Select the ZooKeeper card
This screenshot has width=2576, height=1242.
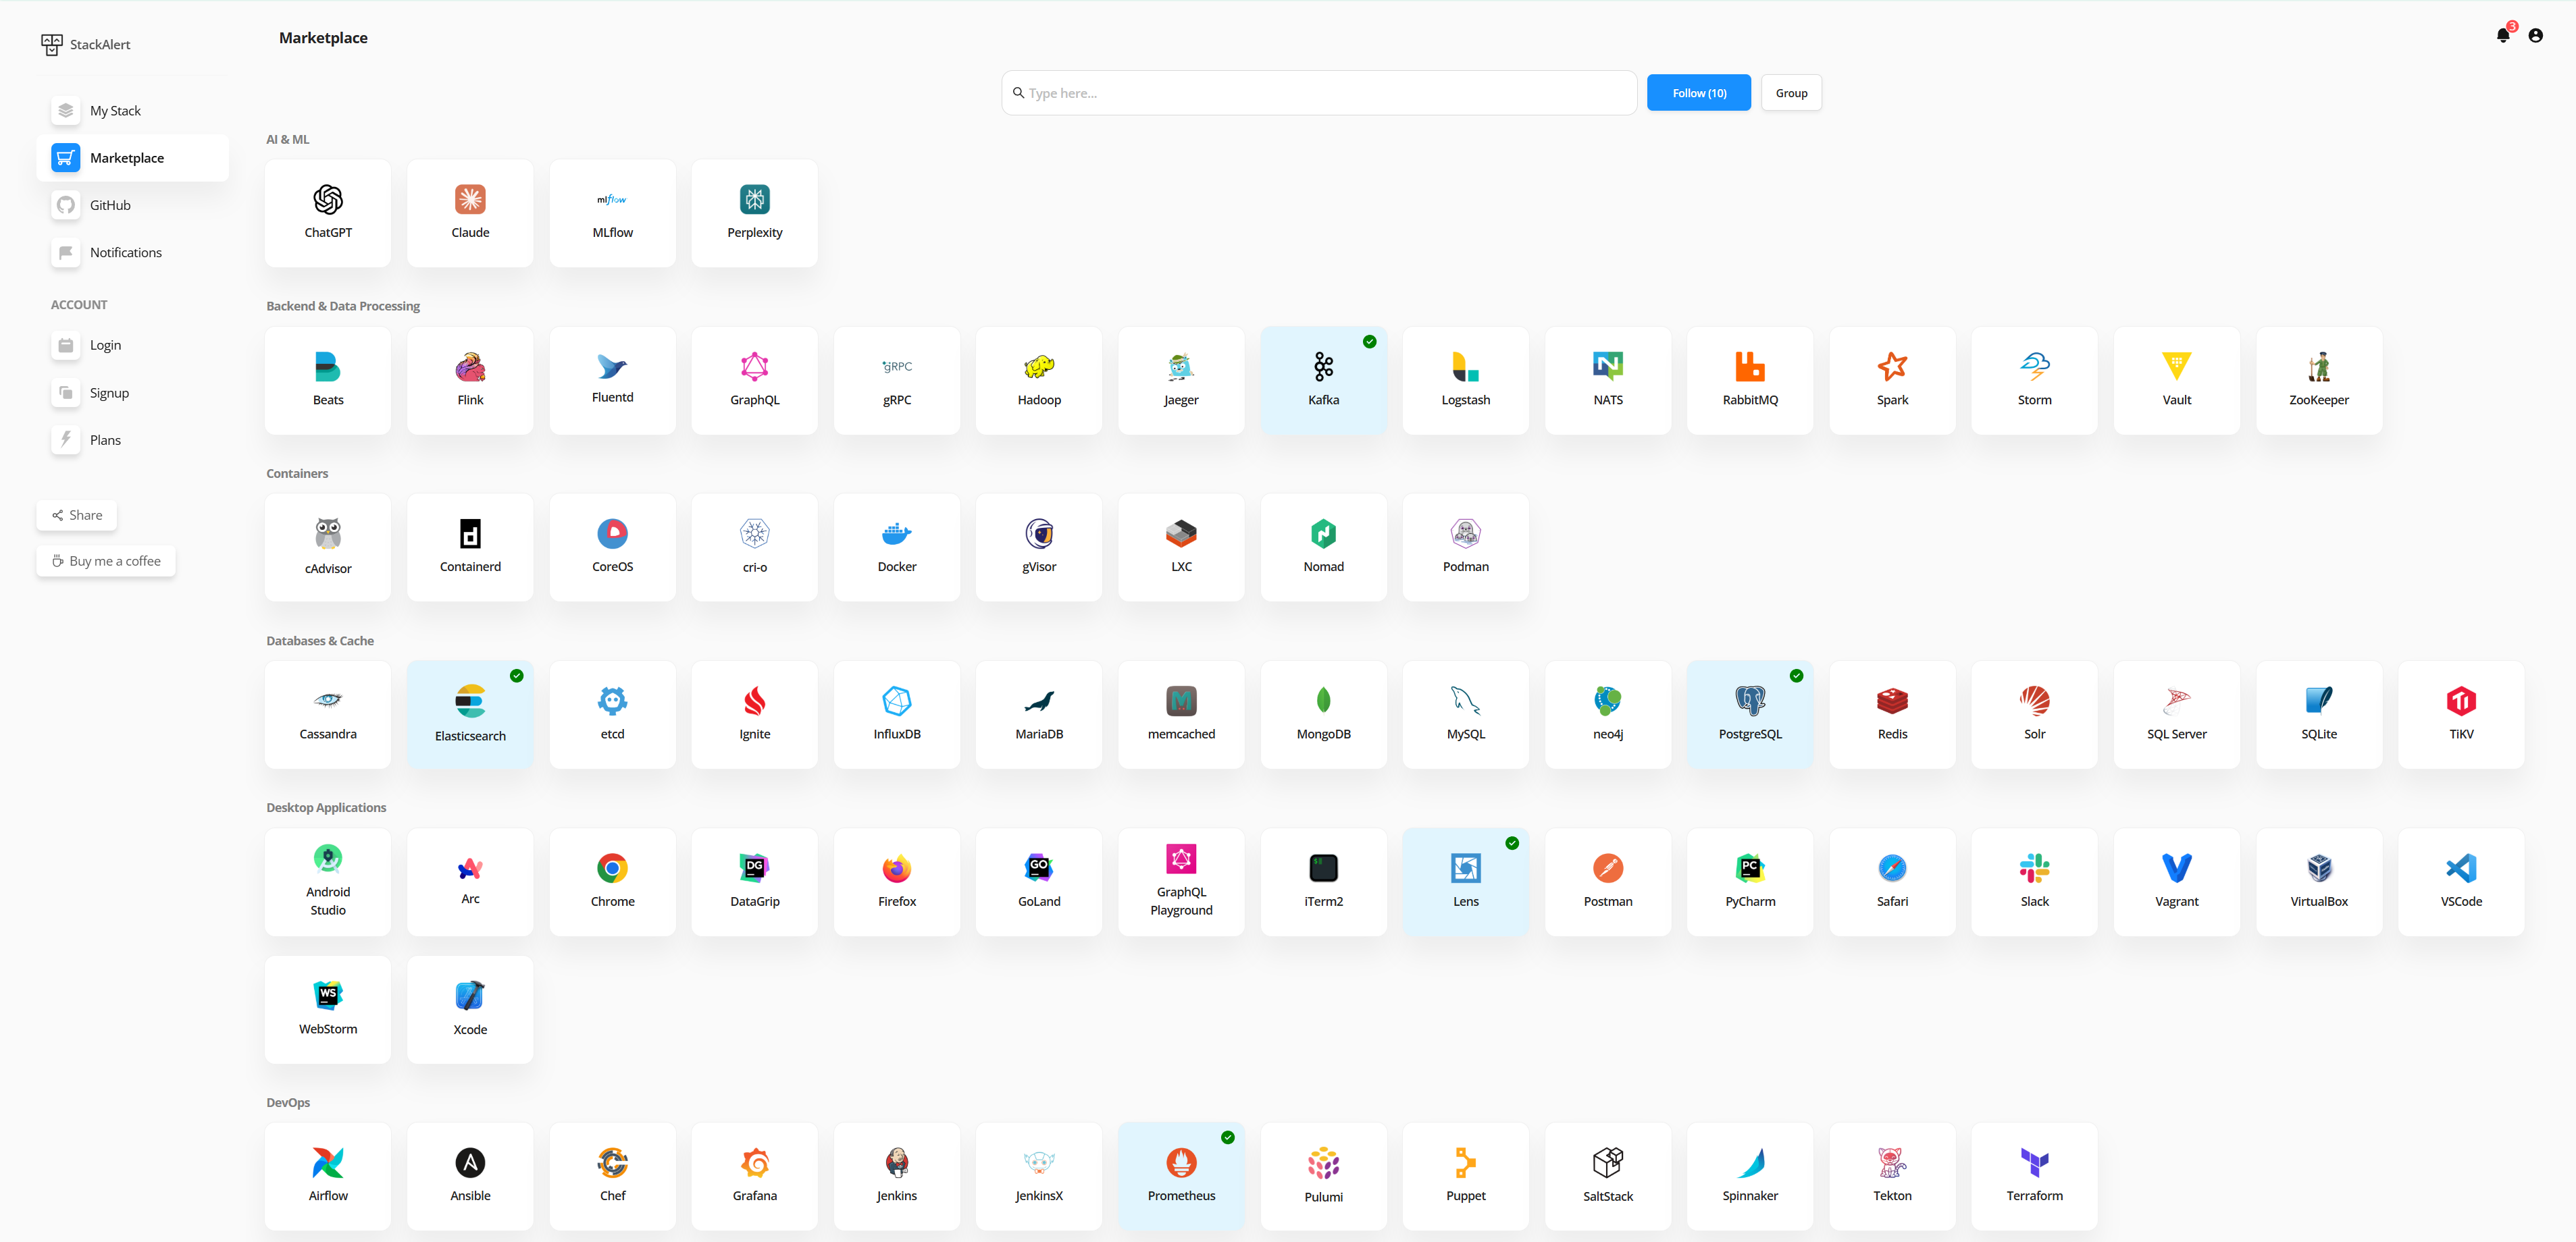click(2319, 381)
